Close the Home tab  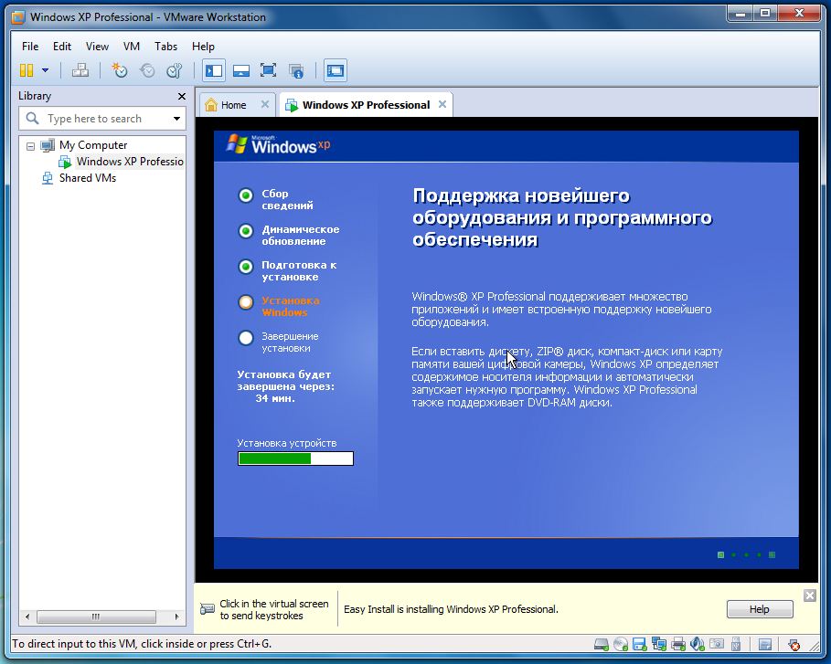[x=265, y=104]
